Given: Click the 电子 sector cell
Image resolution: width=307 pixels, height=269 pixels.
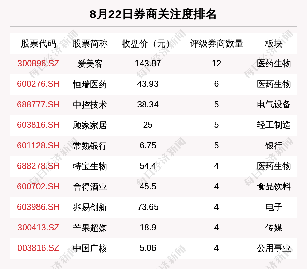Looking at the screenshot, I should 274,207.
